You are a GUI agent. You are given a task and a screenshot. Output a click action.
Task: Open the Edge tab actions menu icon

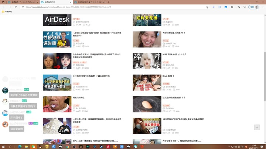pyautogui.click(x=3, y=2)
